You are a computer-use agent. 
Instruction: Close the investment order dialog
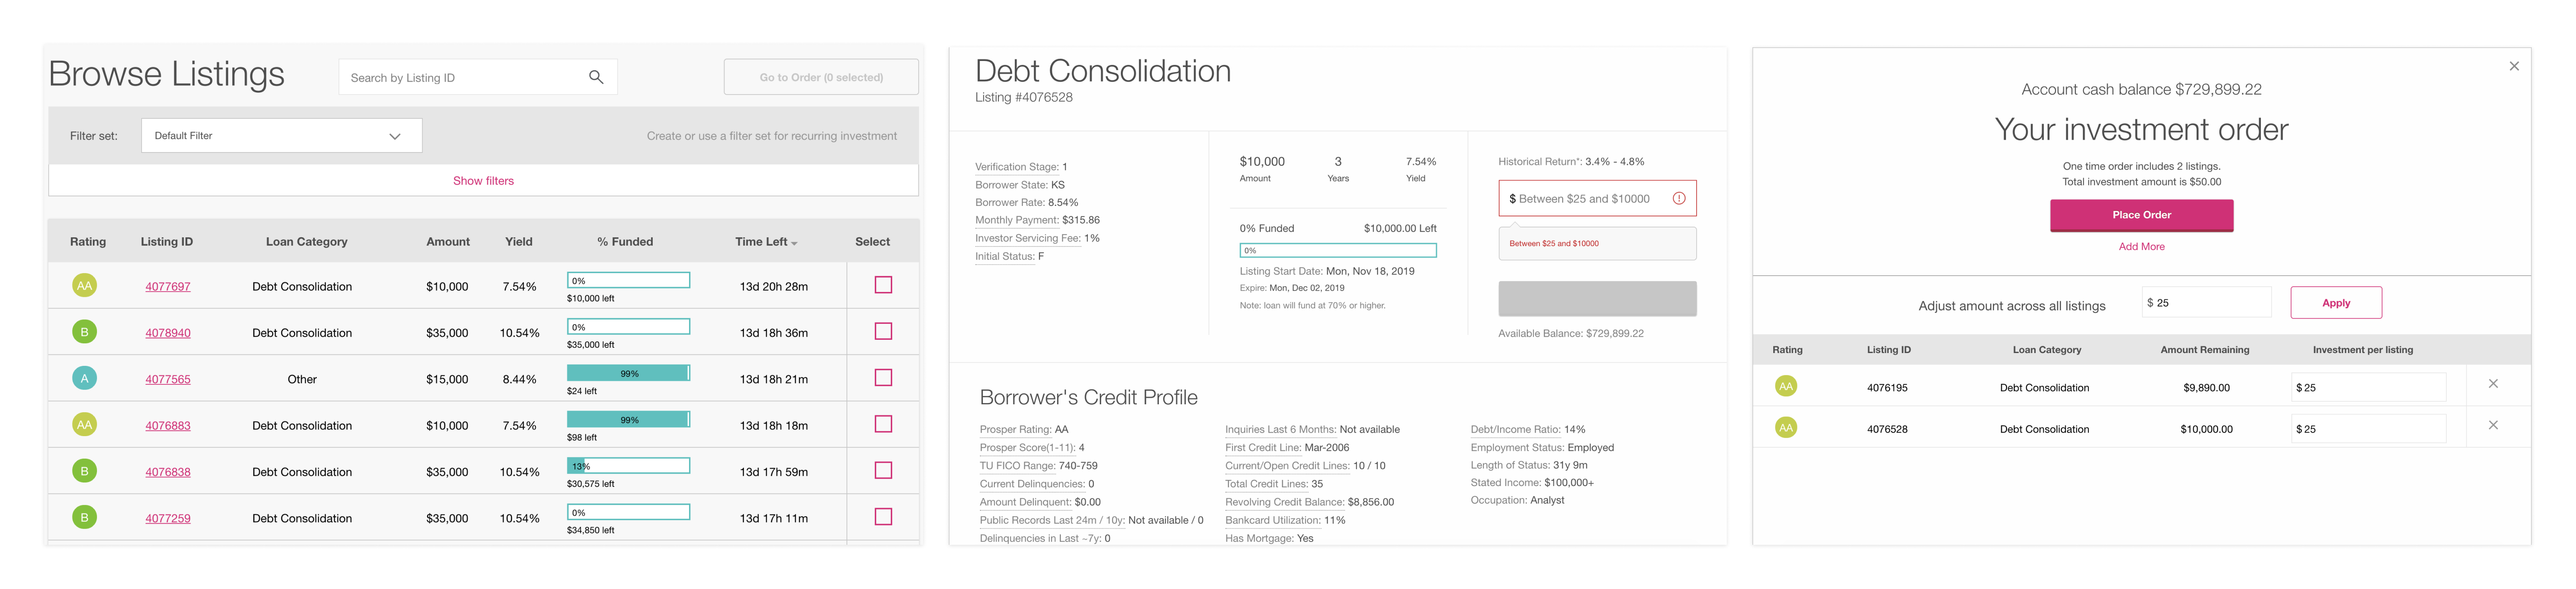tap(2514, 66)
